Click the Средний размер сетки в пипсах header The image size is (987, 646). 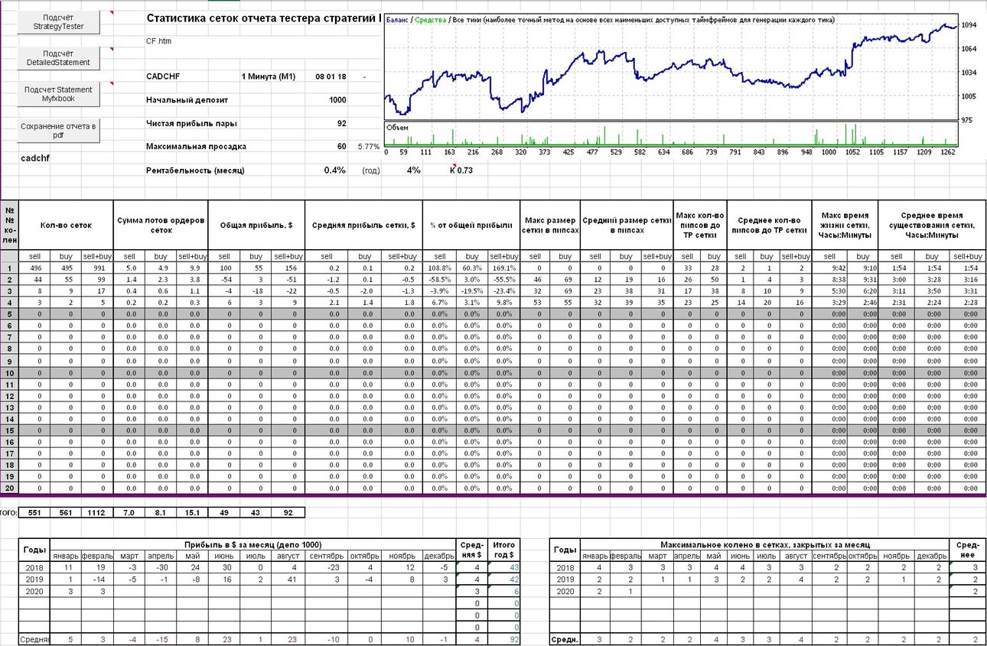click(627, 226)
